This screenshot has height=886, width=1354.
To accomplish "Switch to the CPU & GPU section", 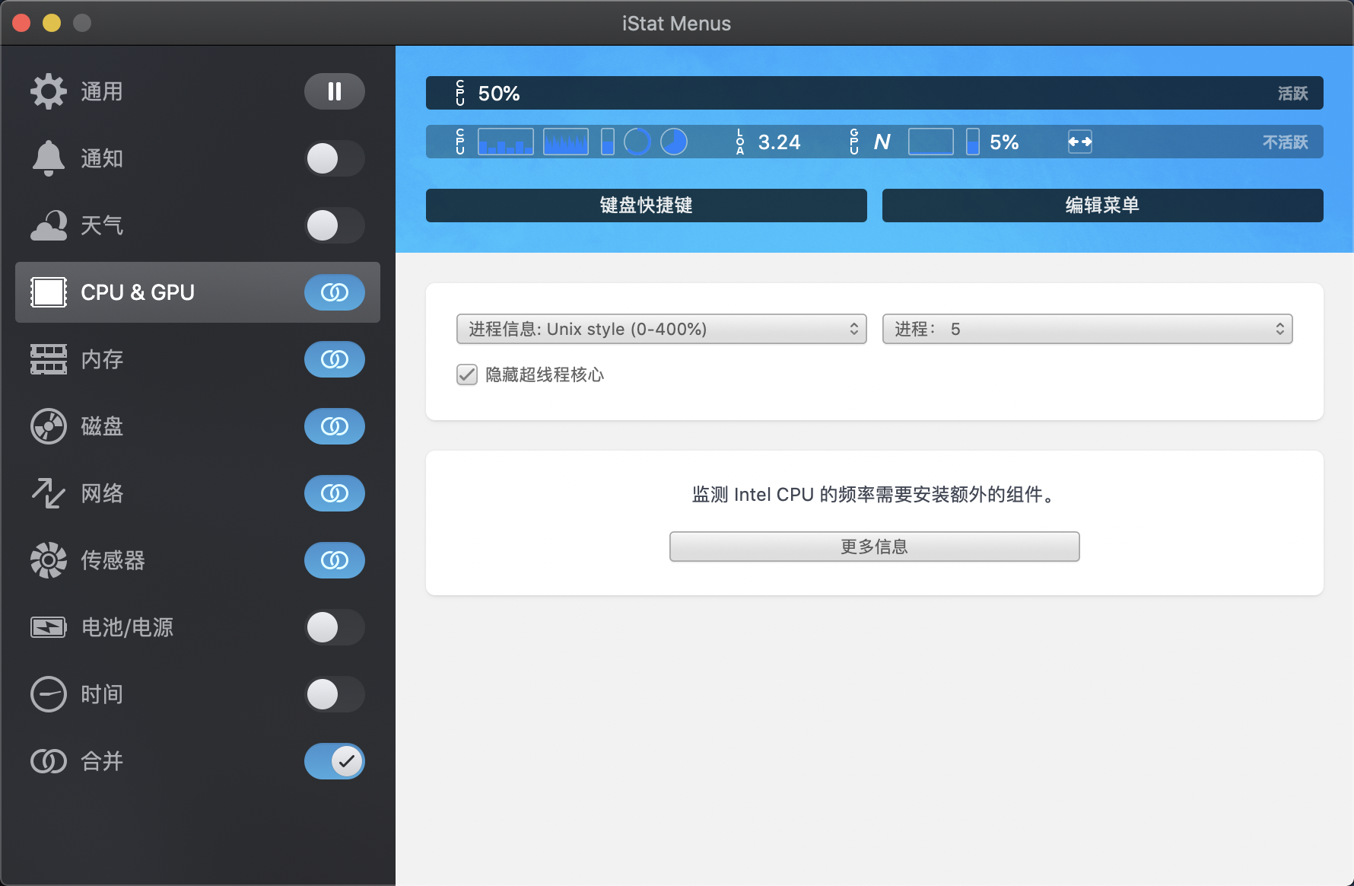I will point(137,292).
